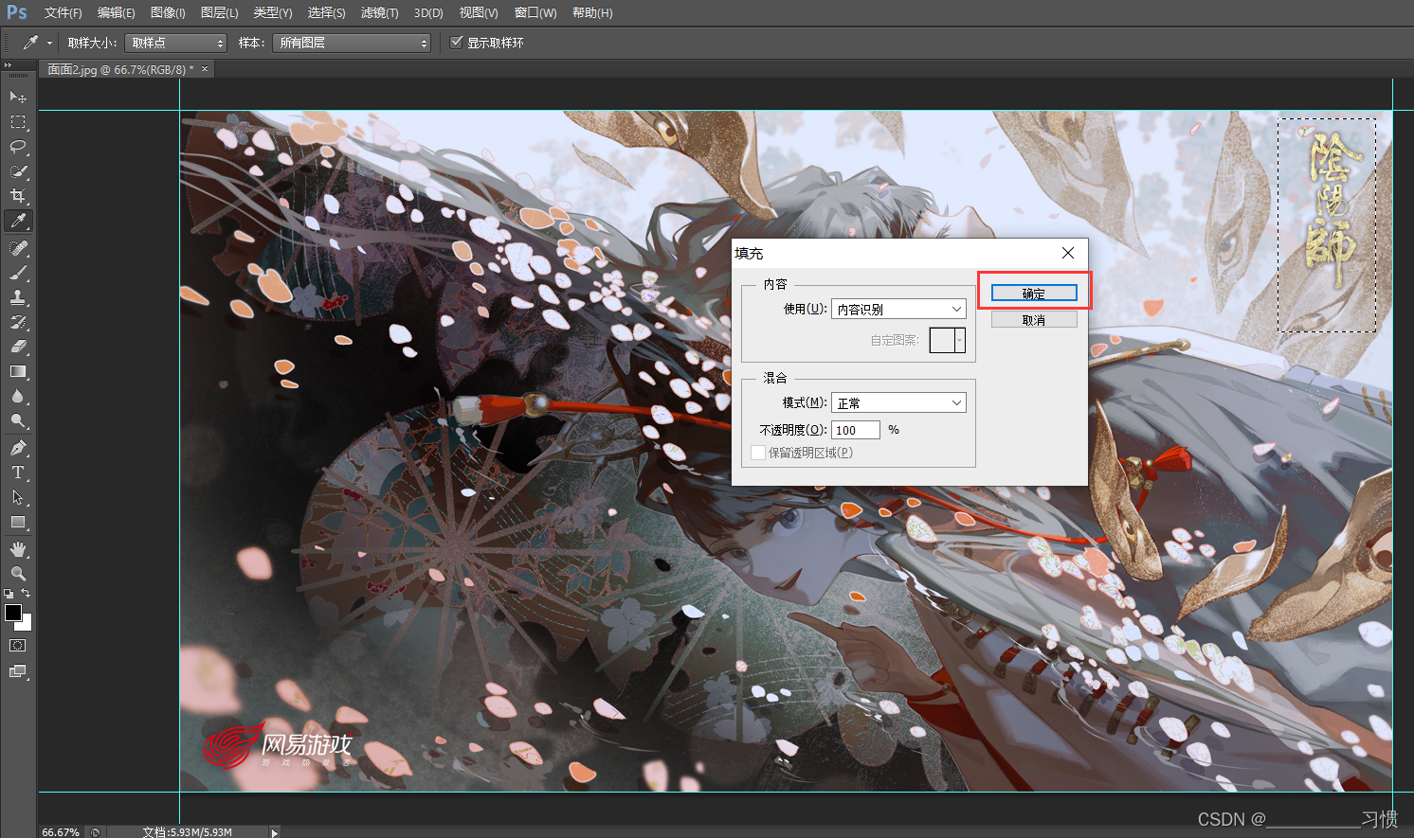Open the 自定图案 pattern picker
The width and height of the screenshot is (1414, 838).
tap(948, 340)
